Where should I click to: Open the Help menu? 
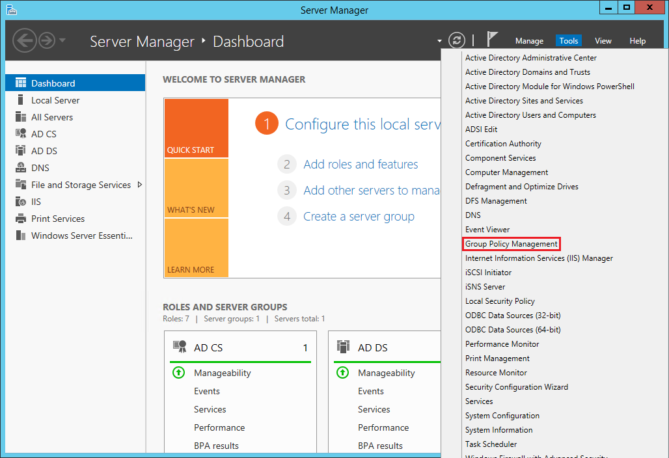pyautogui.click(x=637, y=41)
